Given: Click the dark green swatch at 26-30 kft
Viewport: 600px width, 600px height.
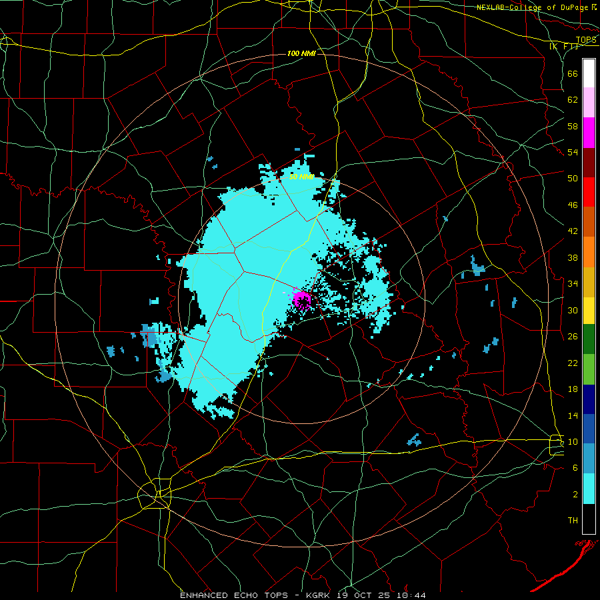Looking at the screenshot, I should pyautogui.click(x=589, y=339).
